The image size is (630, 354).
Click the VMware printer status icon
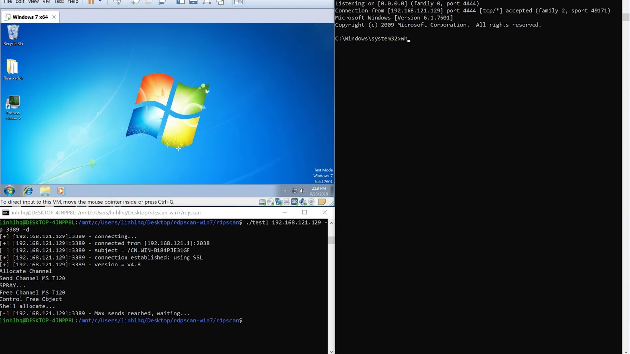[x=286, y=202]
